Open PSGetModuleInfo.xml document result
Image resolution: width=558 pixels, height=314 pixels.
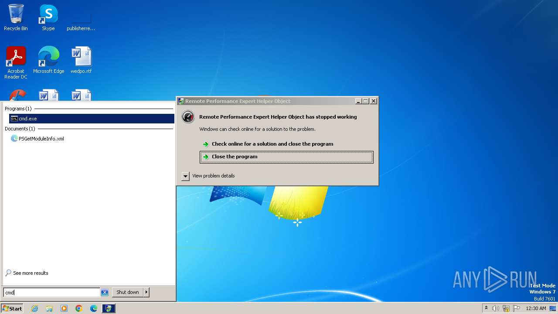tap(37, 139)
